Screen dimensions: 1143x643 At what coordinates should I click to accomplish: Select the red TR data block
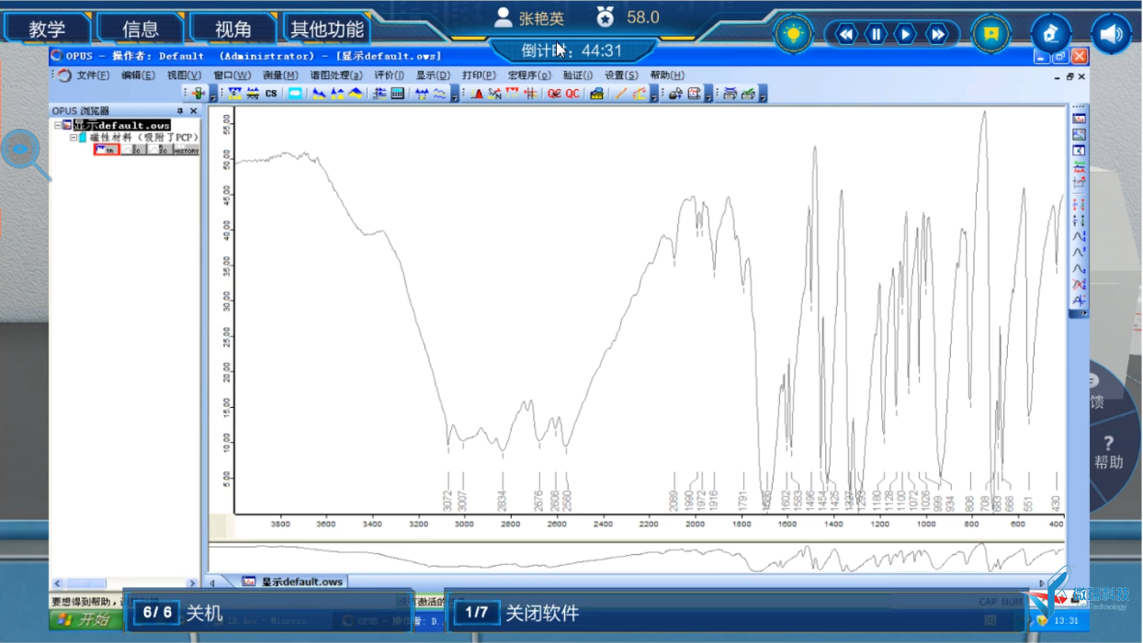coord(107,150)
